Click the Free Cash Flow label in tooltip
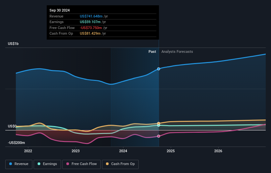271x173 pixels. (62, 28)
